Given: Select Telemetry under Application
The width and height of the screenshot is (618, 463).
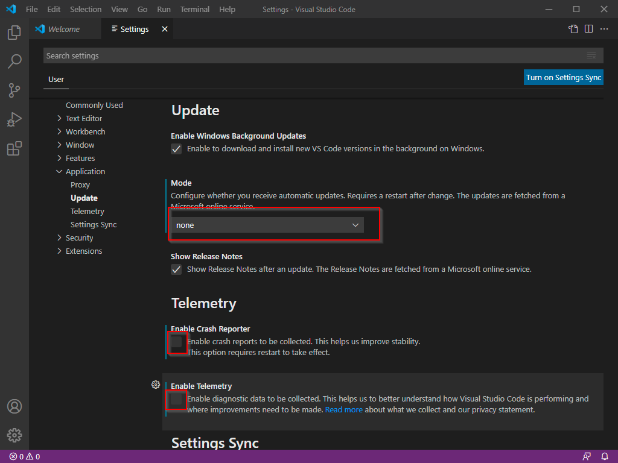Looking at the screenshot, I should (x=87, y=212).
